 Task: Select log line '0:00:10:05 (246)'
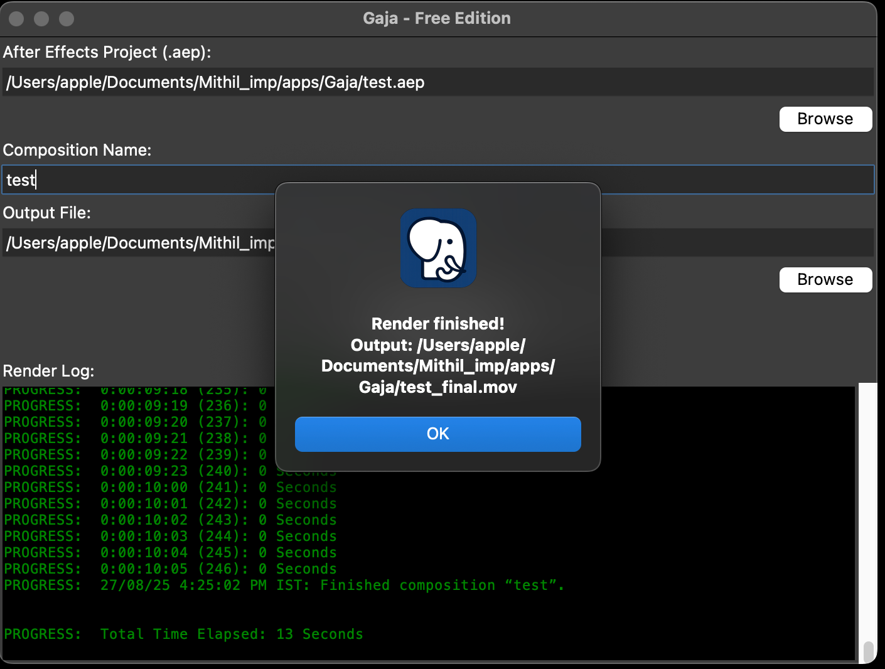(170, 569)
